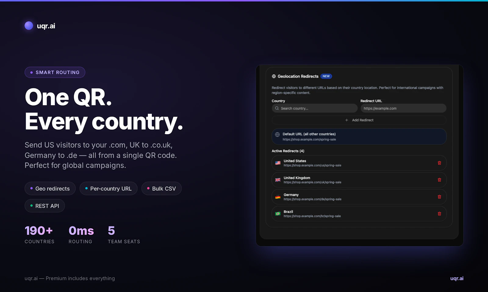This screenshot has height=292, width=488.
Task: Click the NEW badge
Action: tap(326, 76)
